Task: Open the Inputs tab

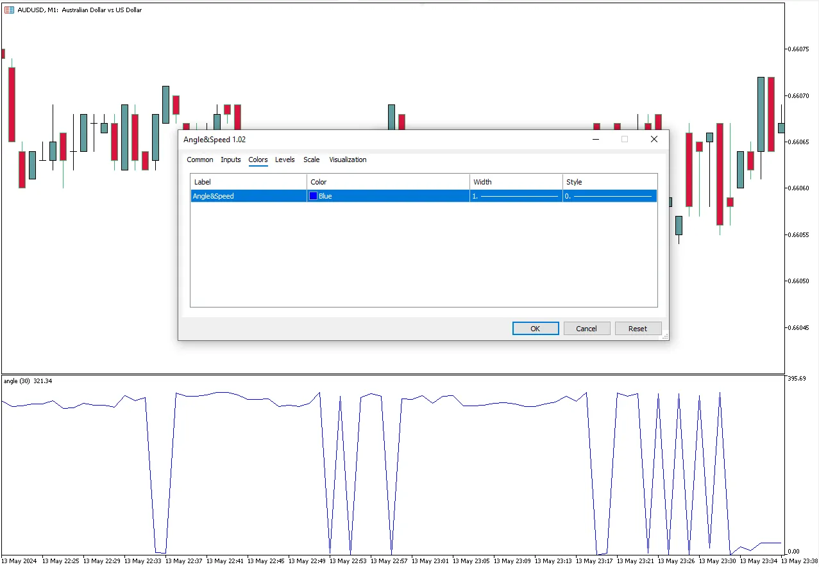Action: (x=231, y=160)
